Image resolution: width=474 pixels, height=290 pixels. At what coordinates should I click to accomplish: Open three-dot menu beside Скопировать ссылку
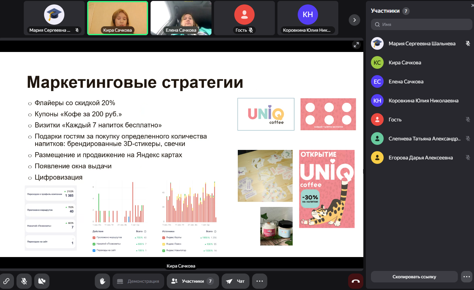[x=466, y=277]
